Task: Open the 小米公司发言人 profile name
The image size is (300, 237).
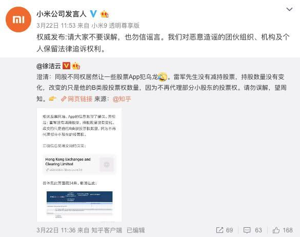Action: pos(62,14)
